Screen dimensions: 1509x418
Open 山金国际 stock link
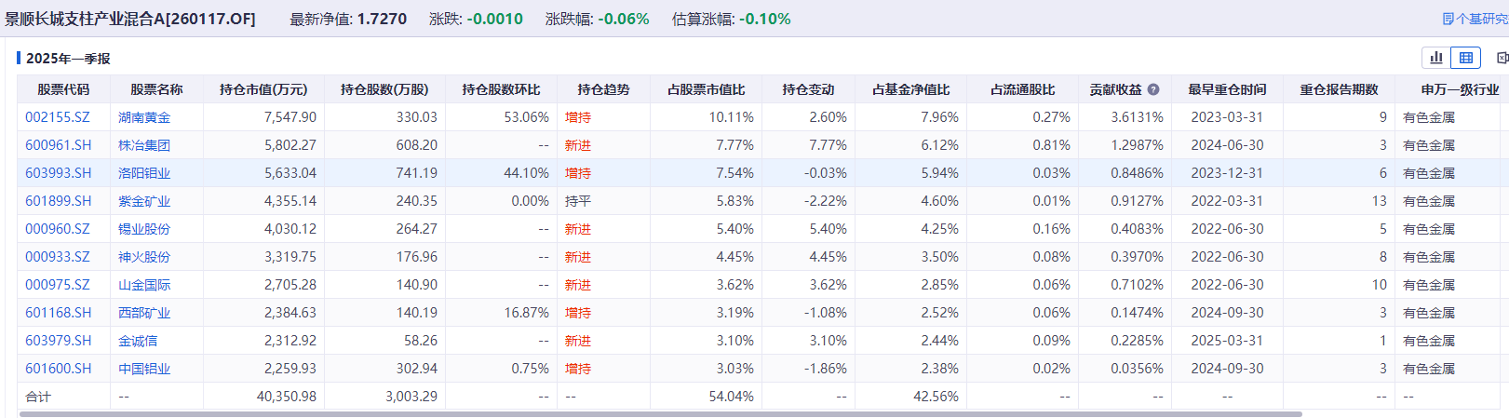click(144, 285)
